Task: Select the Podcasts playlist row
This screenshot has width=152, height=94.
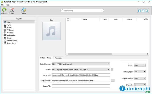Action: click(19, 33)
